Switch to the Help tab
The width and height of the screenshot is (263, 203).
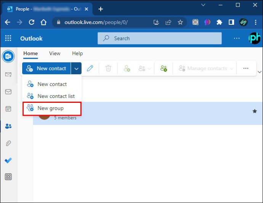[77, 53]
